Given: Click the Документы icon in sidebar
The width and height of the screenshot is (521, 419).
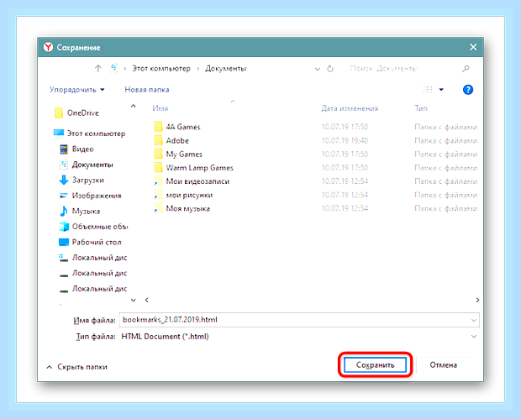Looking at the screenshot, I should [x=64, y=165].
